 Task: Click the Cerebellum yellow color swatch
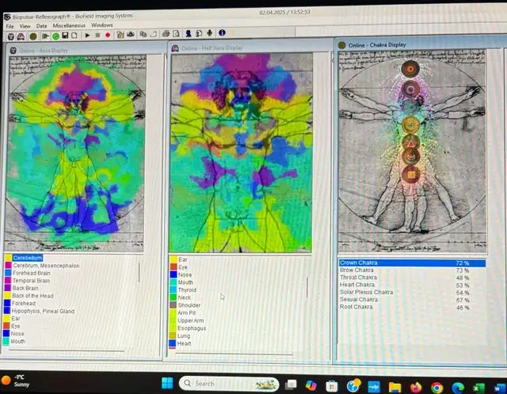pyautogui.click(x=9, y=258)
